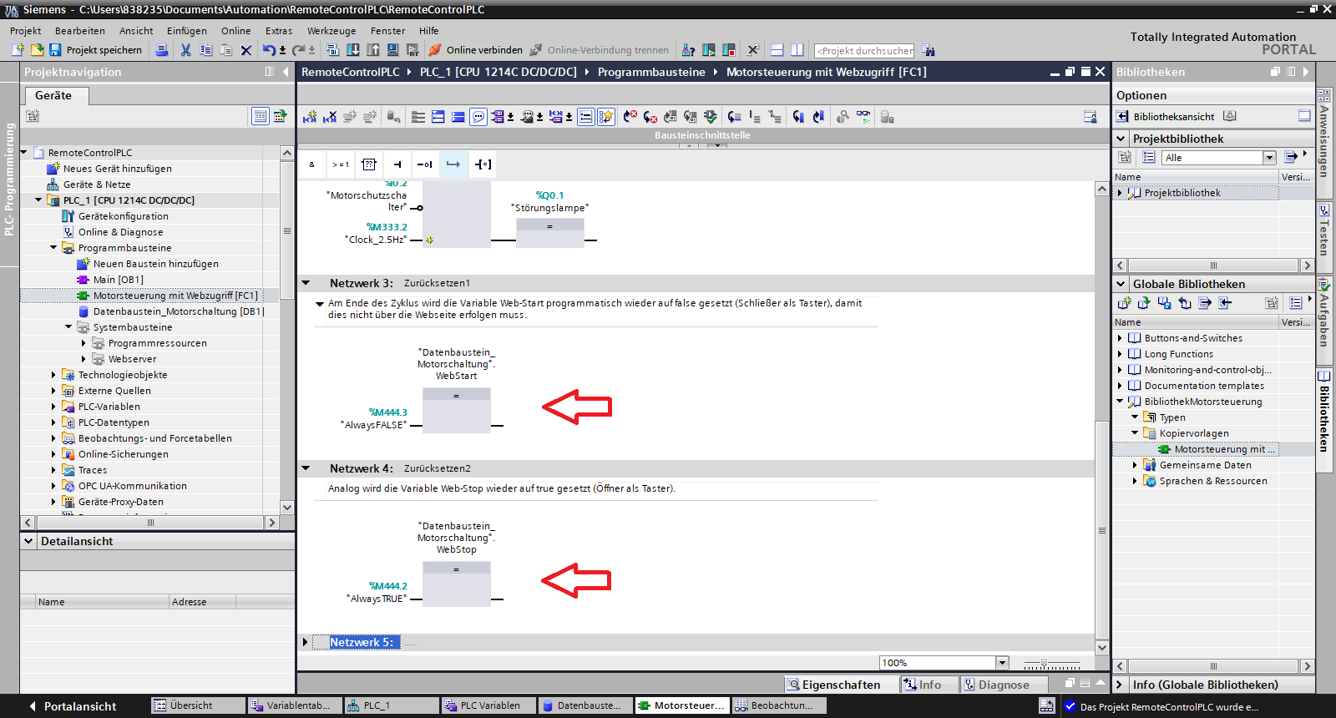Click the project search input field
The width and height of the screenshot is (1336, 718).
point(864,51)
